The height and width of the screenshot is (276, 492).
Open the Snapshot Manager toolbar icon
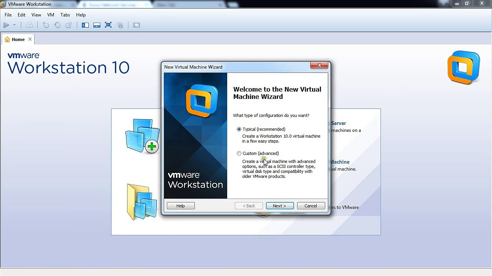pos(69,25)
